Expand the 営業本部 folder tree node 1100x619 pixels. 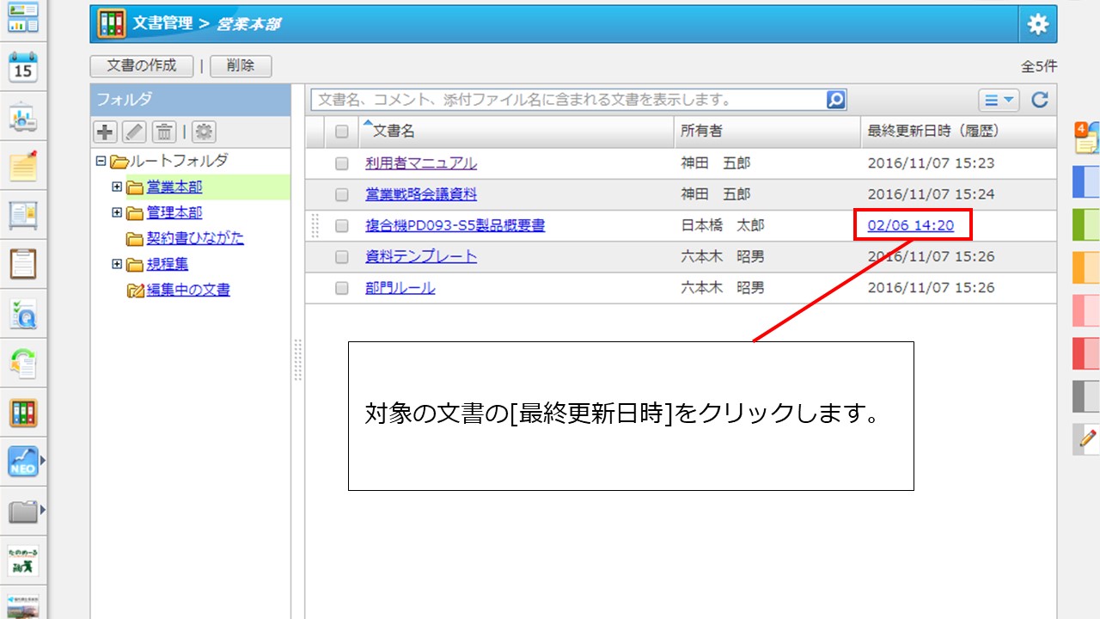(117, 187)
